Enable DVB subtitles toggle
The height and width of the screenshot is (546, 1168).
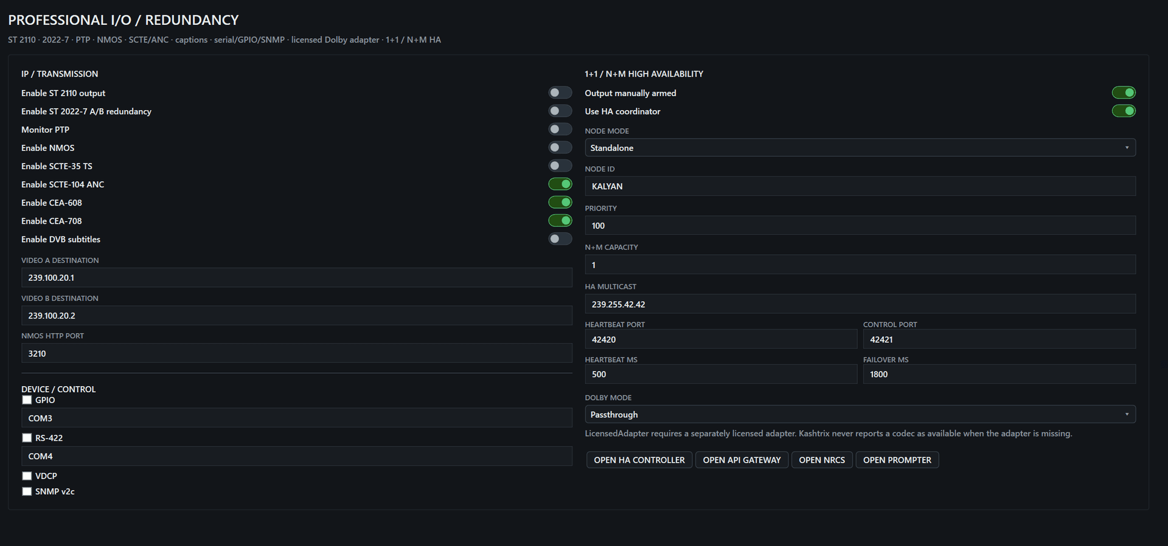(560, 239)
